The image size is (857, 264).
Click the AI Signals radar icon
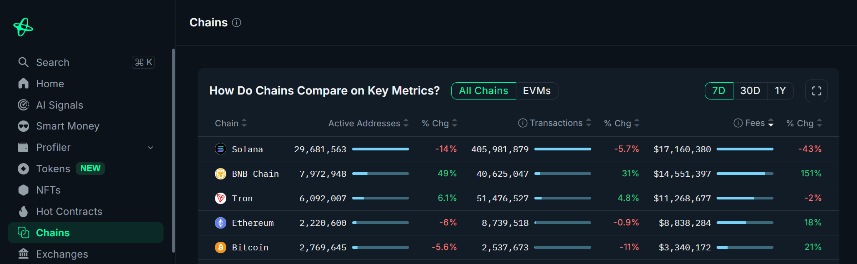point(23,105)
